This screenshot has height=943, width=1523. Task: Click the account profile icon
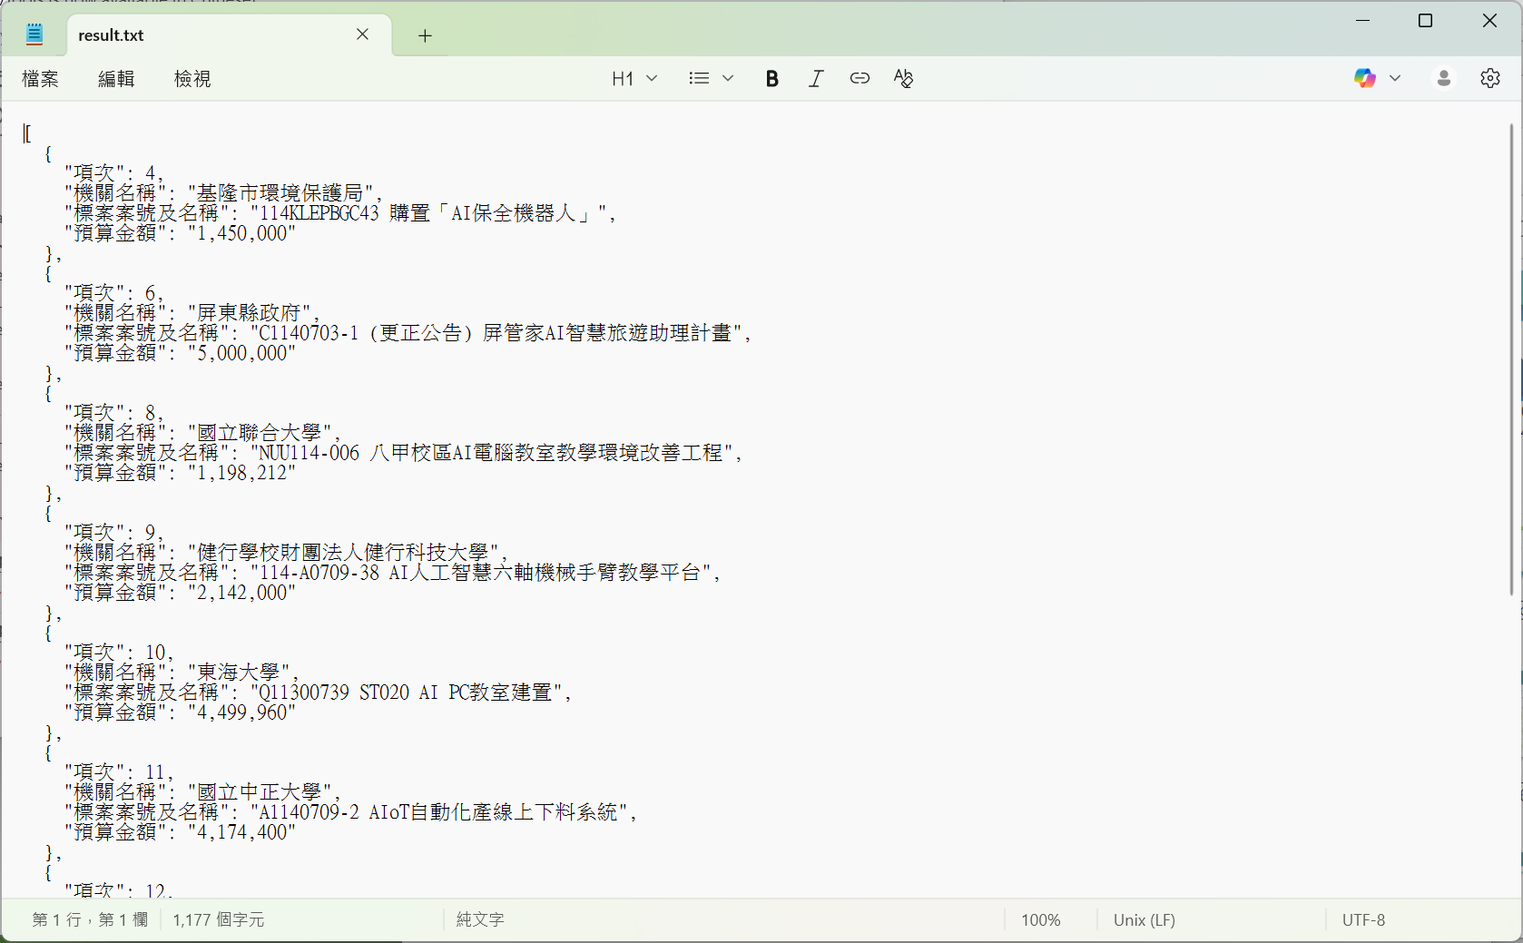tap(1443, 79)
